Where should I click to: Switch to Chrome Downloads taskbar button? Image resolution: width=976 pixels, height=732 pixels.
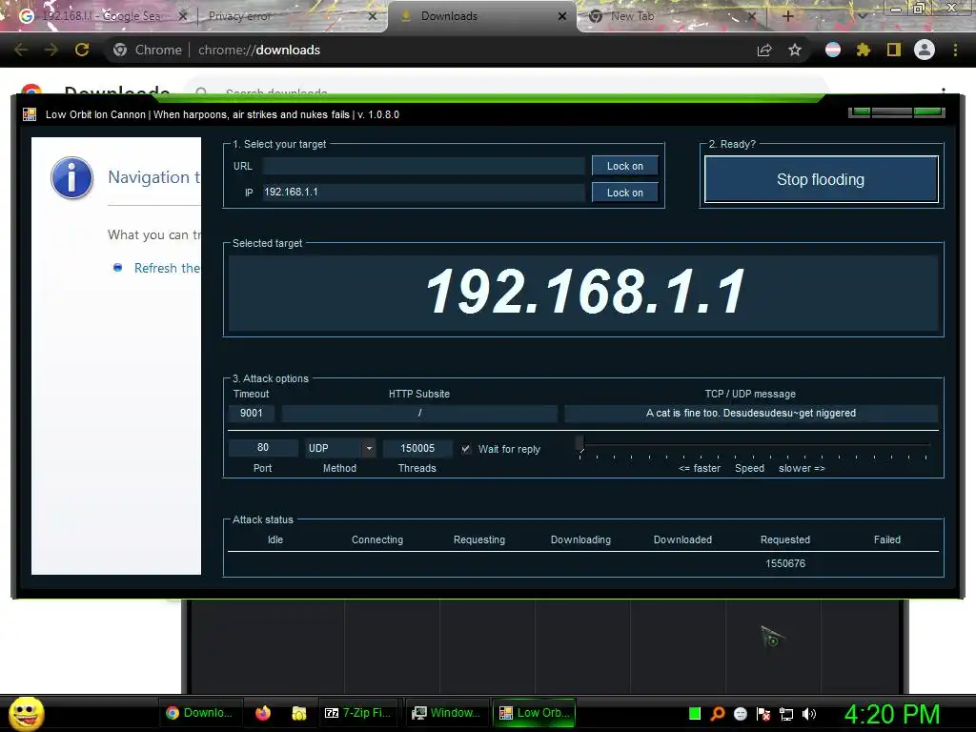point(200,713)
